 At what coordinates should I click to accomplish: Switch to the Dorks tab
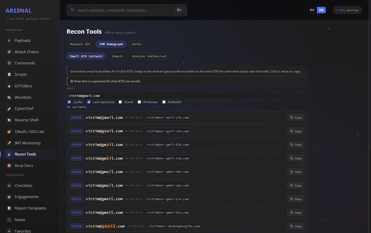point(136,44)
